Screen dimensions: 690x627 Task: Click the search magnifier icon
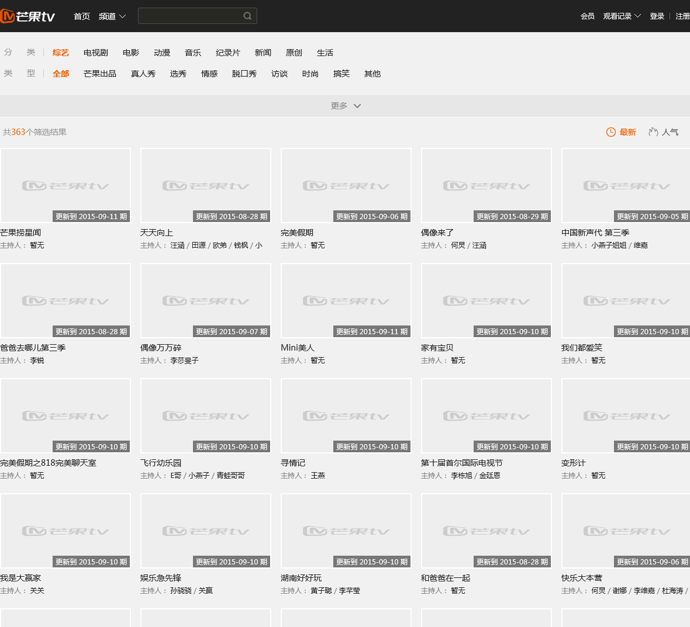(x=247, y=16)
